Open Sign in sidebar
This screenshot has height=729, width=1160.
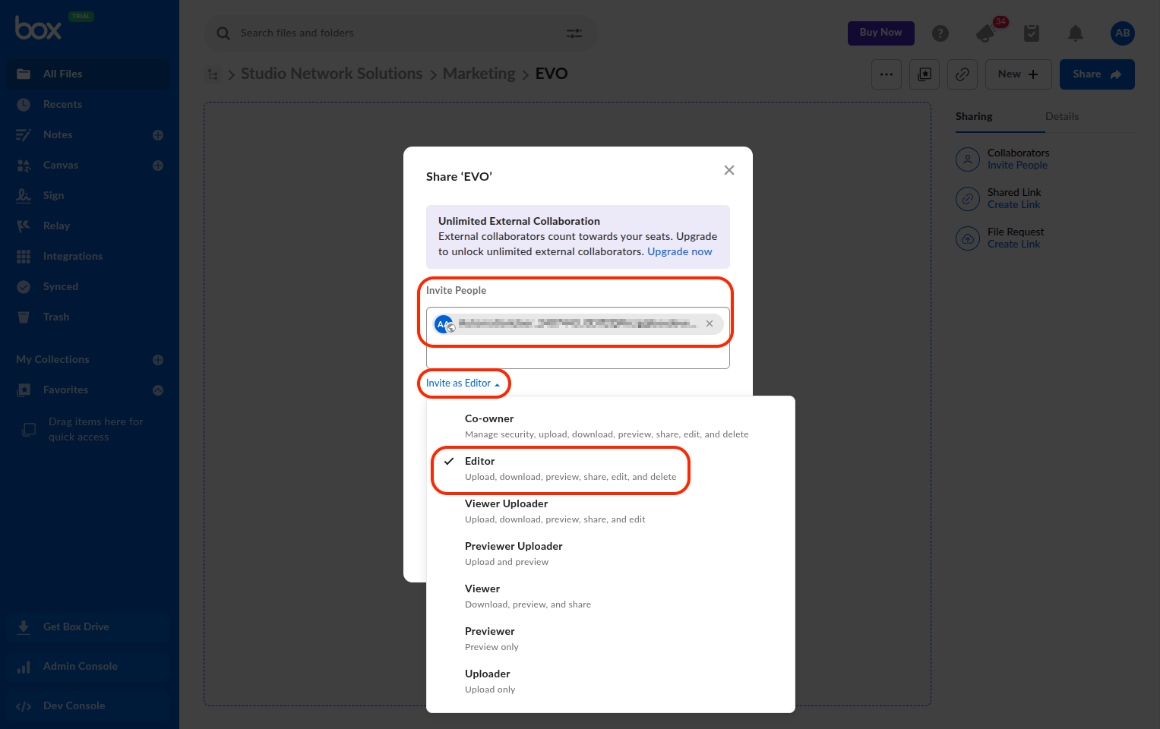coord(90,195)
